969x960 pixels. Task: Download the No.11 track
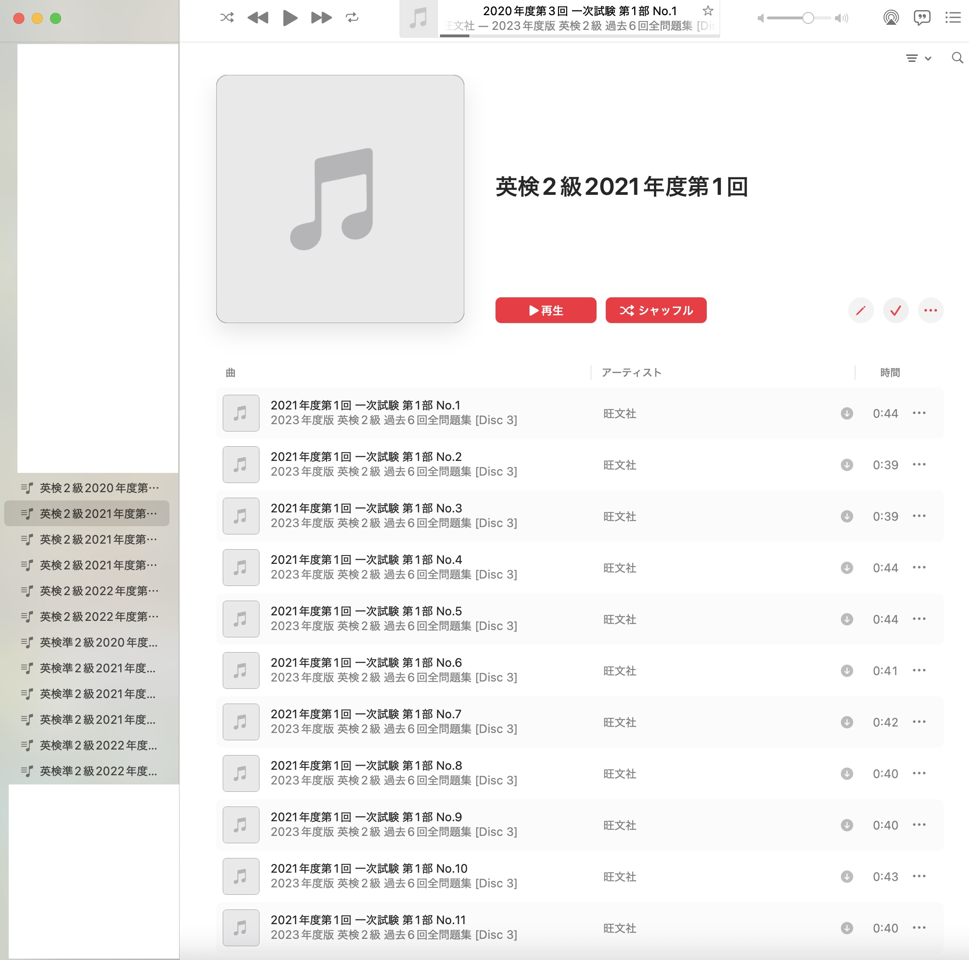click(x=847, y=928)
